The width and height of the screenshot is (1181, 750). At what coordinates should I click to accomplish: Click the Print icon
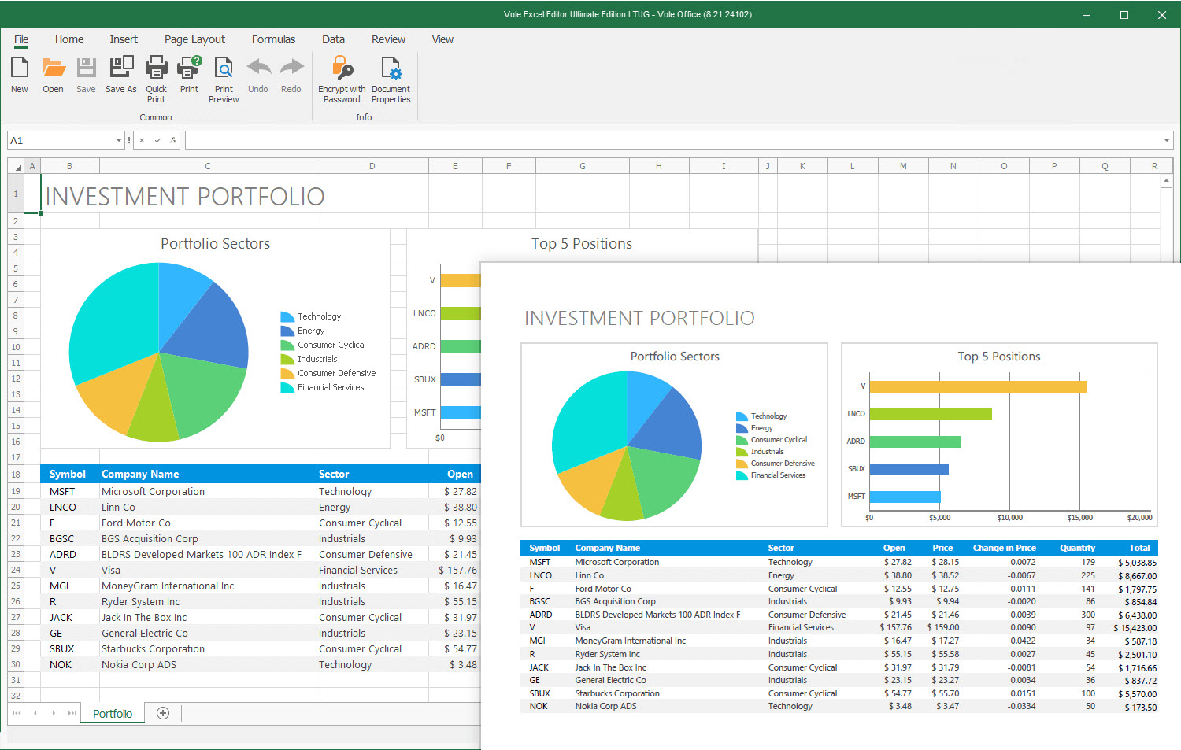189,68
